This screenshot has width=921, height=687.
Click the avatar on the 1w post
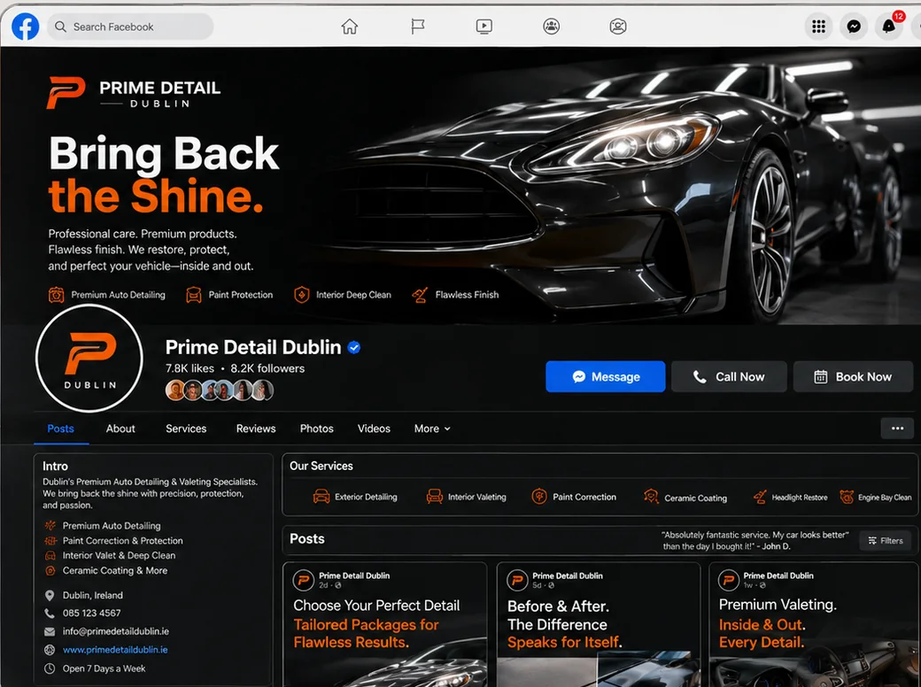point(729,580)
